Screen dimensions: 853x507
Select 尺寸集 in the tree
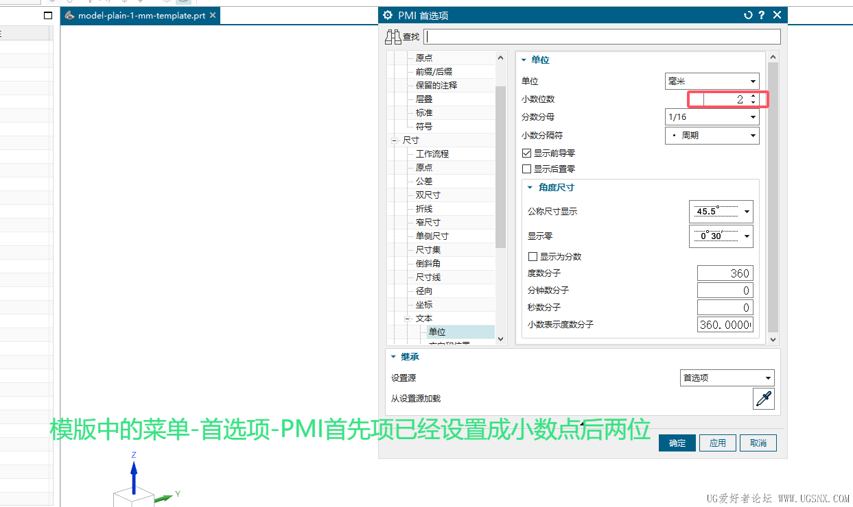[428, 250]
